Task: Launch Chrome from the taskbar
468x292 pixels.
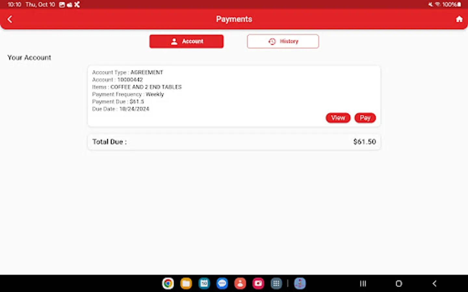Action: tap(168, 284)
